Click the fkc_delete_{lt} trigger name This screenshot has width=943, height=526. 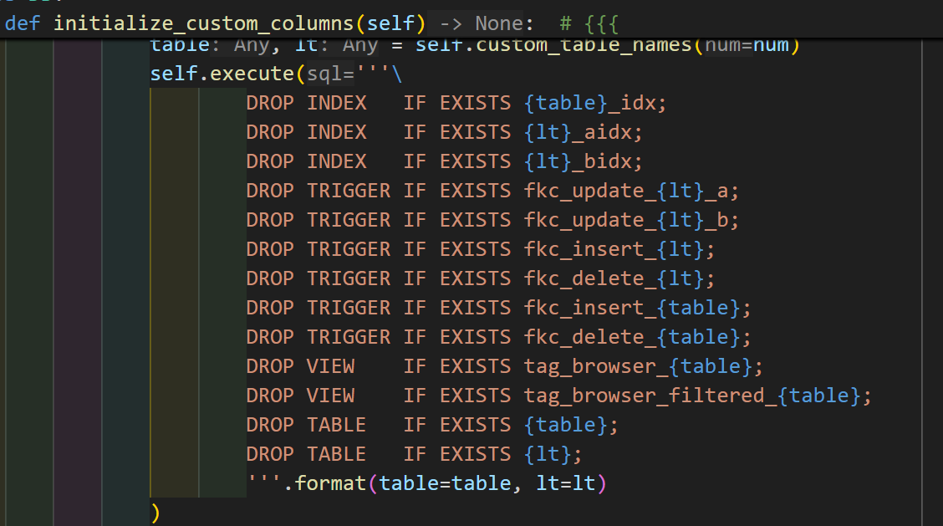point(619,278)
